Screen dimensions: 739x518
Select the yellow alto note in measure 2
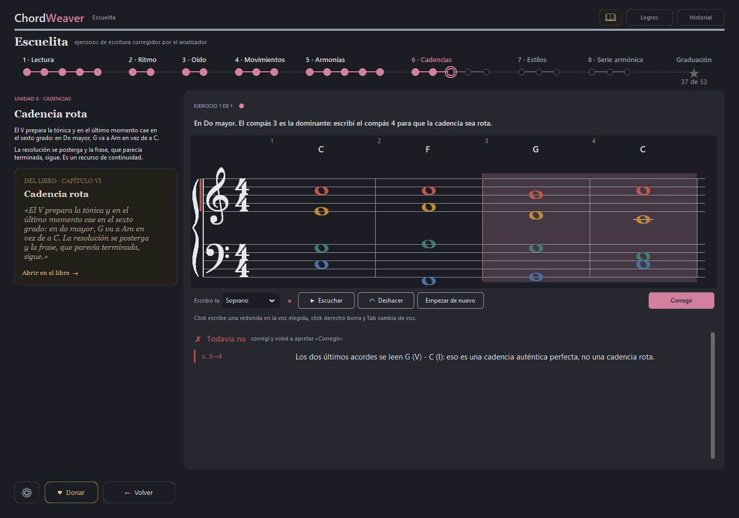point(429,207)
